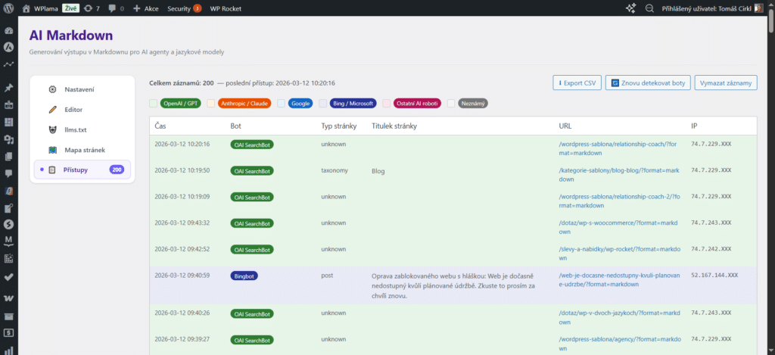775x355 pixels.
Task: Open the underlined M icon in admin sidebar
Action: point(8,241)
